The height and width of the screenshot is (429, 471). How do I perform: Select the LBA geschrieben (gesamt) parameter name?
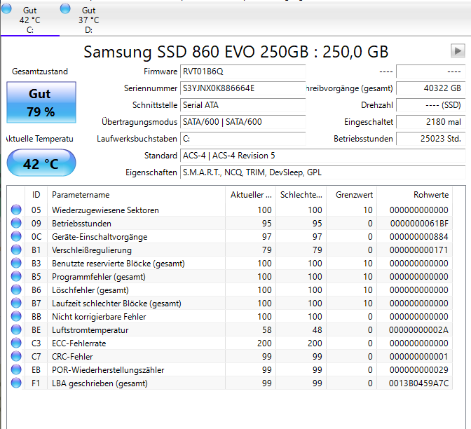coord(100,383)
